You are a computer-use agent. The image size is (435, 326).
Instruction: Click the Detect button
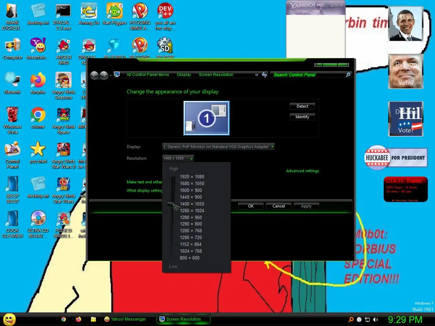point(302,106)
